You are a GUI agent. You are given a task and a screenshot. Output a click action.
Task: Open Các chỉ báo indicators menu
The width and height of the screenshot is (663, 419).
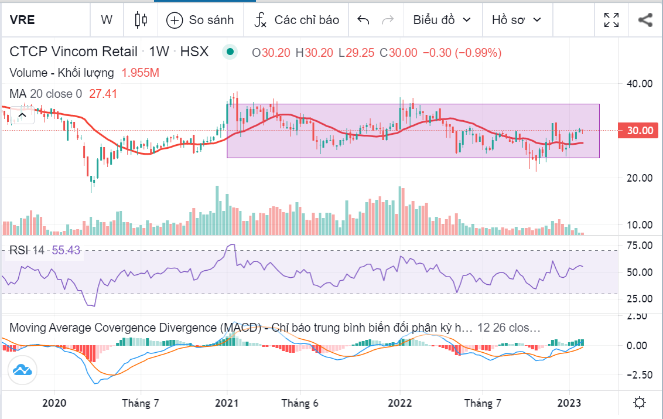[296, 20]
